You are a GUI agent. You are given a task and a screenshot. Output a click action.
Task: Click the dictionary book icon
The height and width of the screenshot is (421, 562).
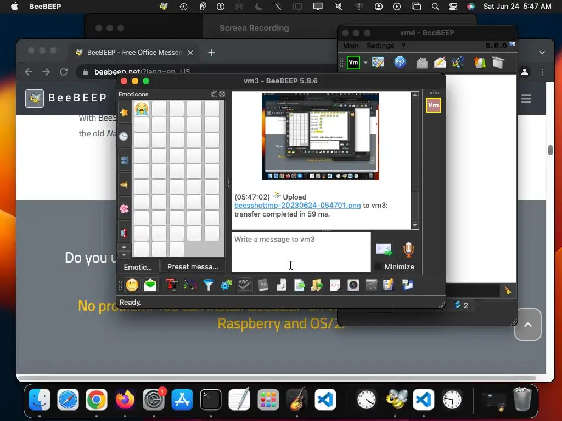coord(263,285)
